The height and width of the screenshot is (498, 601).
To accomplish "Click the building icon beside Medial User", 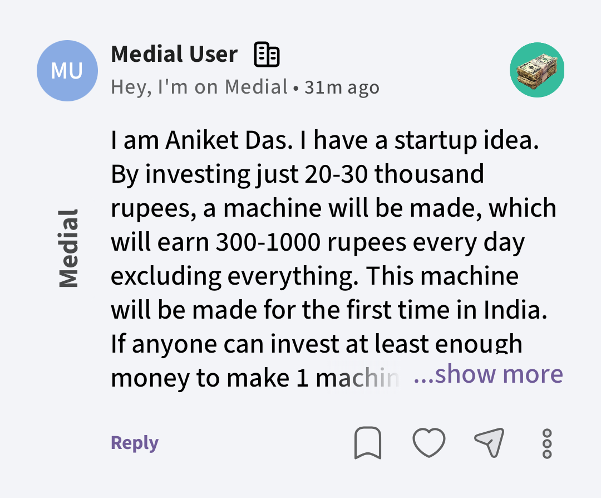I will pyautogui.click(x=267, y=55).
